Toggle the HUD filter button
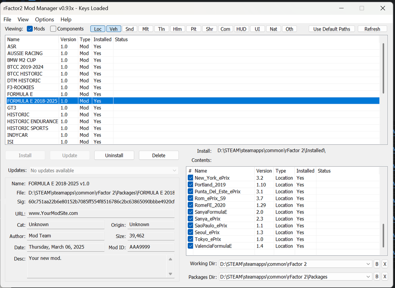This screenshot has height=288, width=395. pos(241,29)
